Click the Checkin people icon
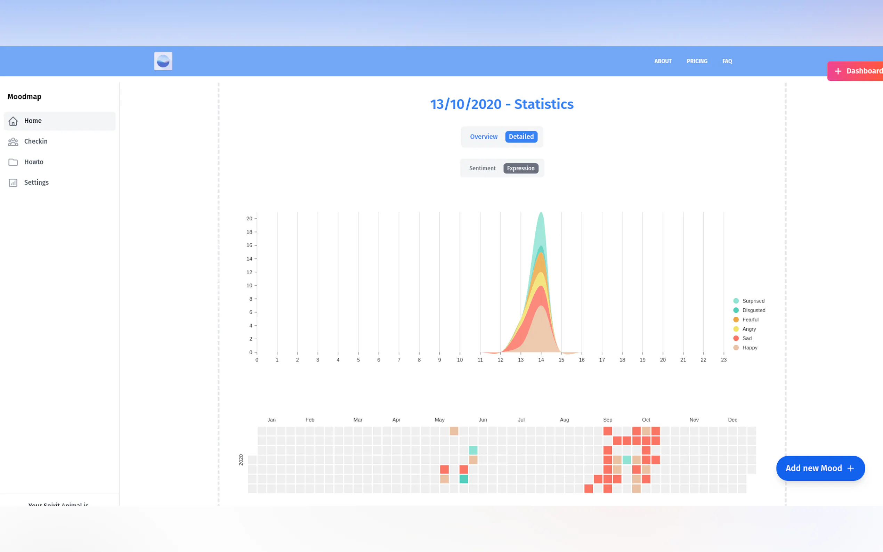The image size is (883, 552). (x=13, y=142)
